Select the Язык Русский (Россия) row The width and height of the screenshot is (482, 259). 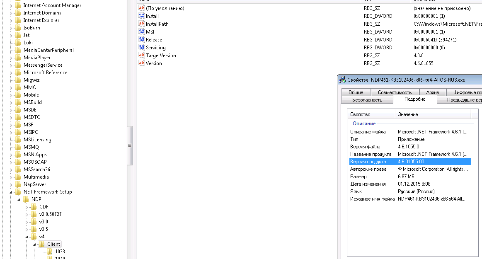tap(410, 191)
